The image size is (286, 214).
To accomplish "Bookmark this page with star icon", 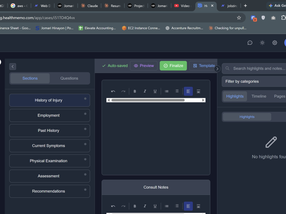I will [239, 18].
